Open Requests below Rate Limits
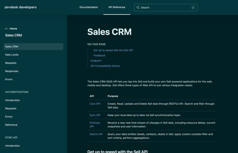Image resolution: width=238 pixels, height=153 pixels. tap(11, 63)
